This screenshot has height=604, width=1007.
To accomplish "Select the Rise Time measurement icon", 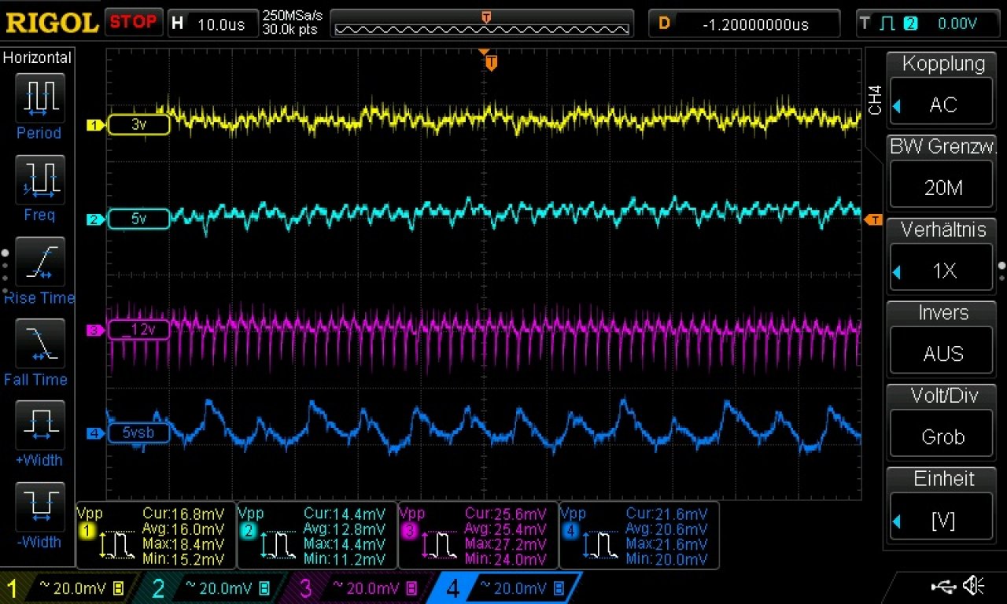I will [x=39, y=261].
